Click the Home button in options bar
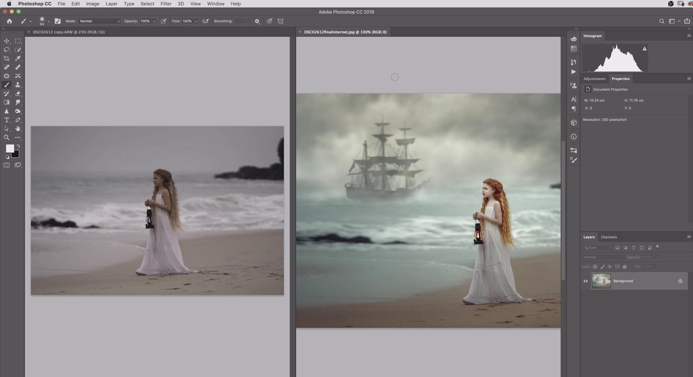693x377 pixels. pos(9,21)
